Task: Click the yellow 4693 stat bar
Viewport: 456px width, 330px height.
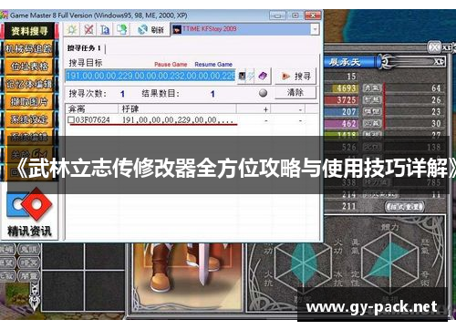Action: click(342, 88)
